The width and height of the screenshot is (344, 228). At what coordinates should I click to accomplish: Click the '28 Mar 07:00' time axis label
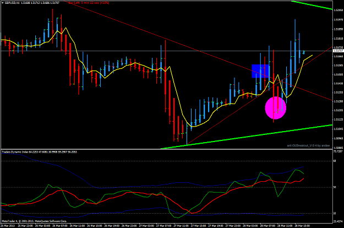tap(267, 226)
